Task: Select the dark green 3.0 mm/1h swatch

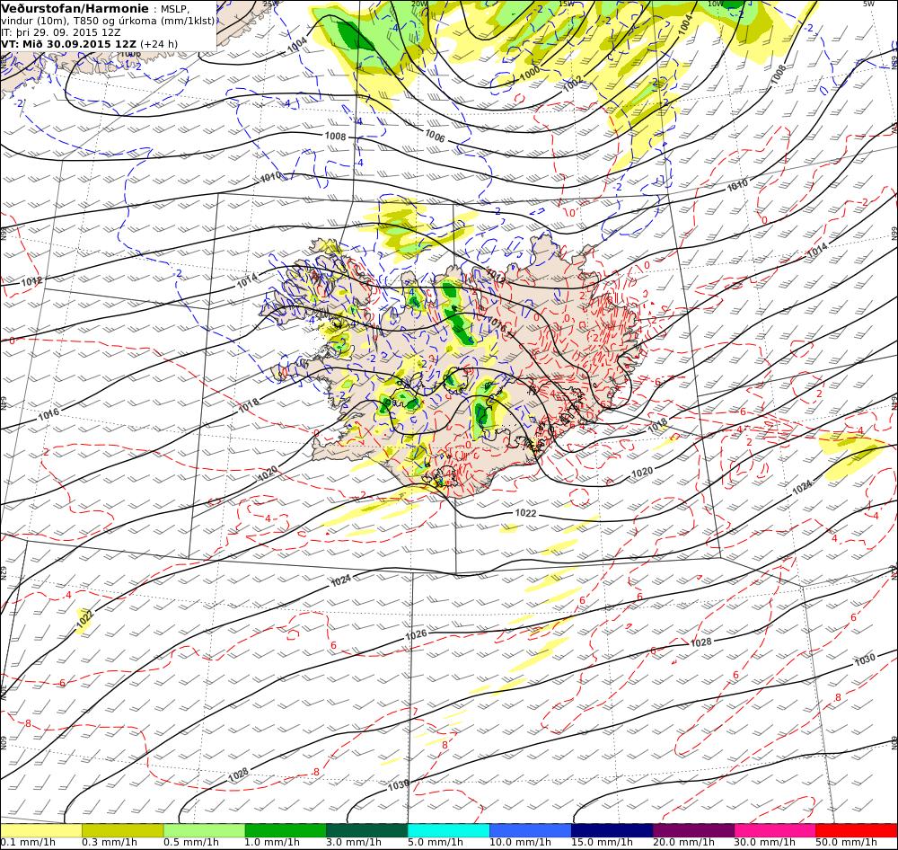Action: click(x=367, y=830)
